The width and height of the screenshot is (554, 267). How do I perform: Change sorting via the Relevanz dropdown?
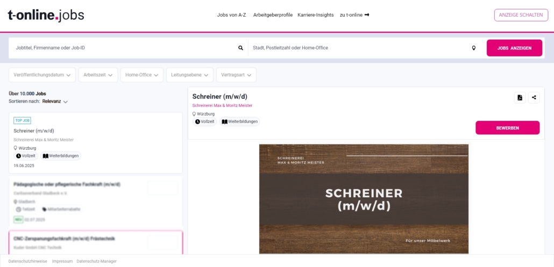(x=55, y=101)
